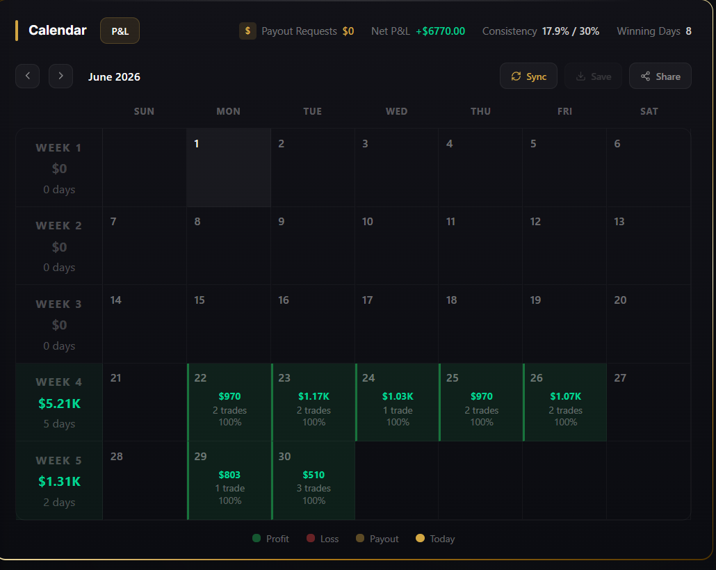This screenshot has height=570, width=716.
Task: Click the Sync button
Action: (528, 76)
